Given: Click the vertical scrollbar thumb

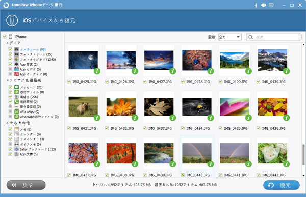Looking at the screenshot, I should (x=303, y=155).
